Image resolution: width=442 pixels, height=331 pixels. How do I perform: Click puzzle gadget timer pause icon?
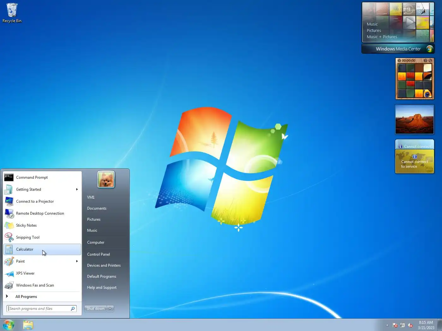point(399,61)
